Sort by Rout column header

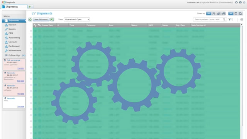coord(119,25)
